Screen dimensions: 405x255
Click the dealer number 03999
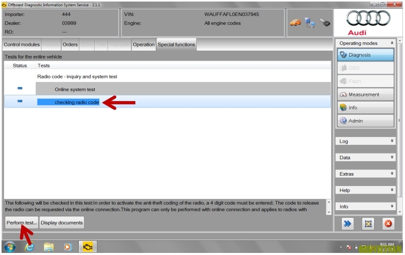click(69, 23)
